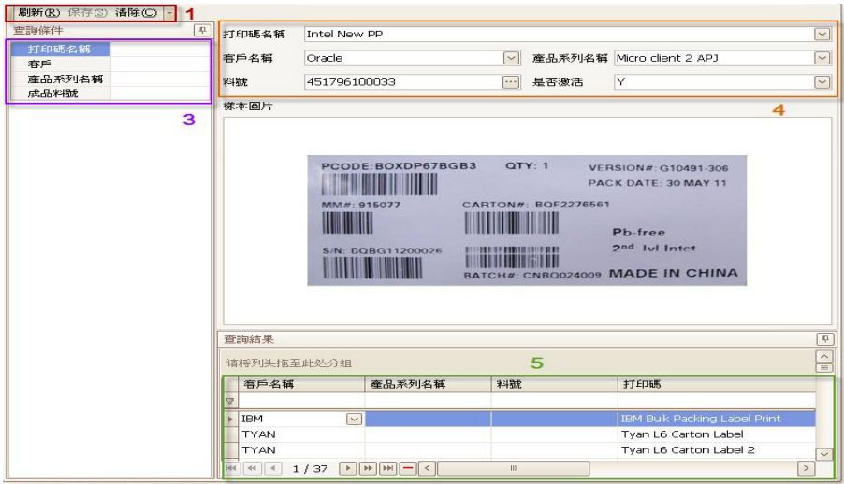This screenshot has width=844, height=484.
Task: Select the Tyan L6 Carton Label row
Action: point(527,434)
